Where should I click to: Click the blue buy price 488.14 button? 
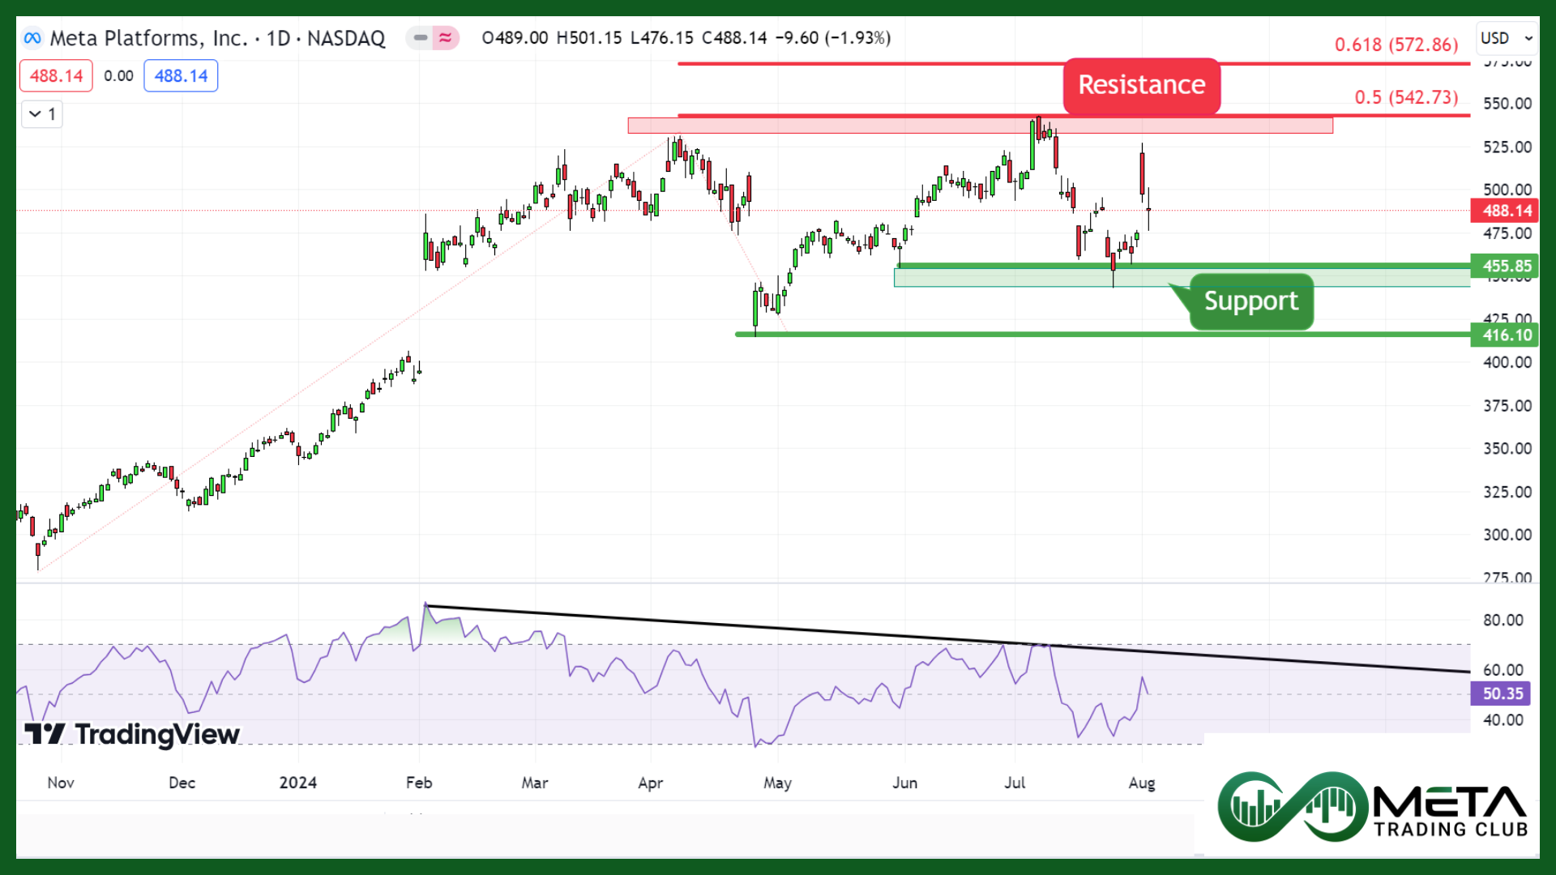point(181,76)
